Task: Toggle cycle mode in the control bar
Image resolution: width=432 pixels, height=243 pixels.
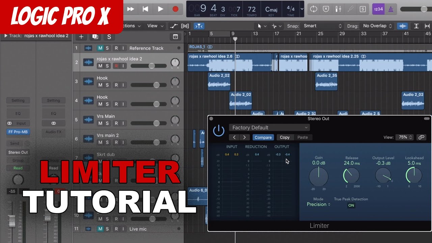Action: pos(314,9)
